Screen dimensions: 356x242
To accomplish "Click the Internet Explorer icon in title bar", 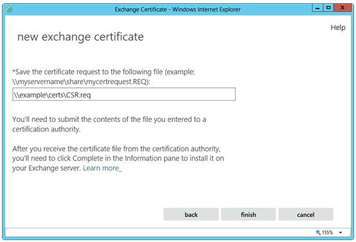I will (x=9, y=9).
